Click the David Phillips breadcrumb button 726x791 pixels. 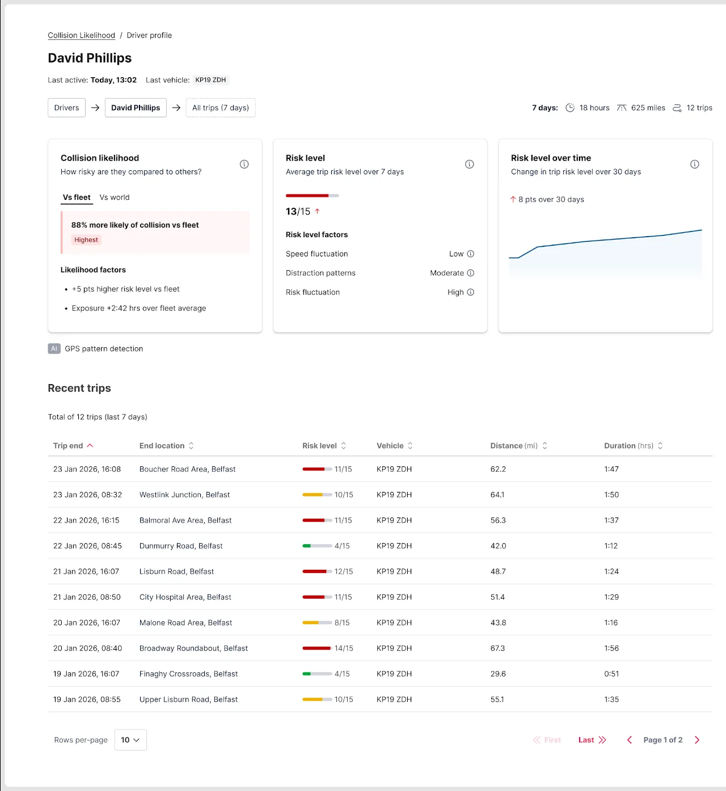coord(136,108)
